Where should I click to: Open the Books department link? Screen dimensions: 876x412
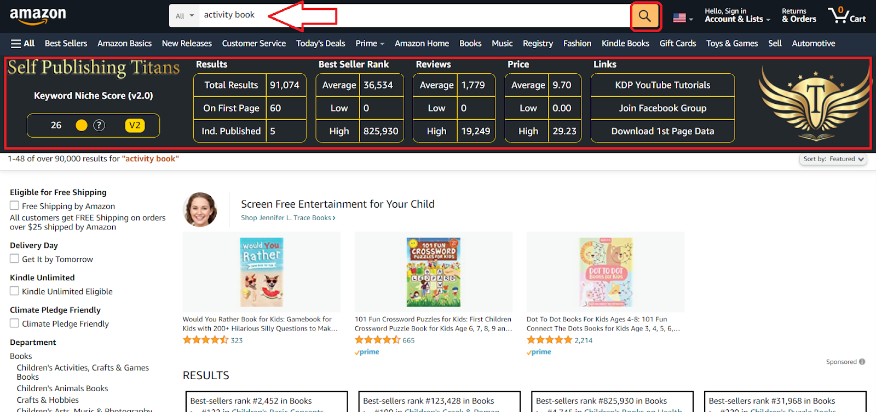pos(21,356)
